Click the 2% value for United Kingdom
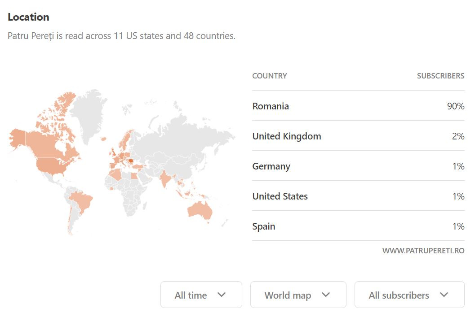The height and width of the screenshot is (317, 475). [x=458, y=136]
